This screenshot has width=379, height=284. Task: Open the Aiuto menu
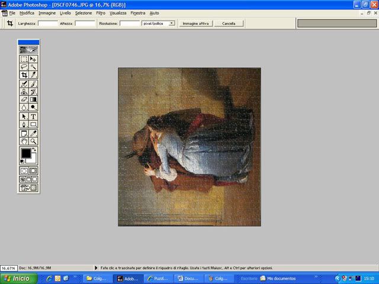point(154,13)
